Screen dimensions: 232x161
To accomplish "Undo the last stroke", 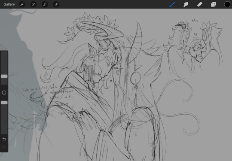I will click(x=4, y=139).
